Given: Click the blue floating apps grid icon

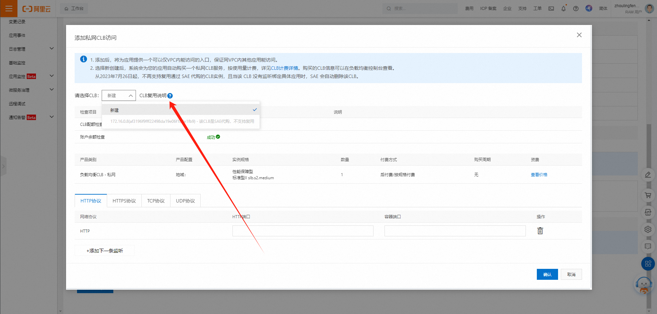Looking at the screenshot, I should [x=648, y=264].
